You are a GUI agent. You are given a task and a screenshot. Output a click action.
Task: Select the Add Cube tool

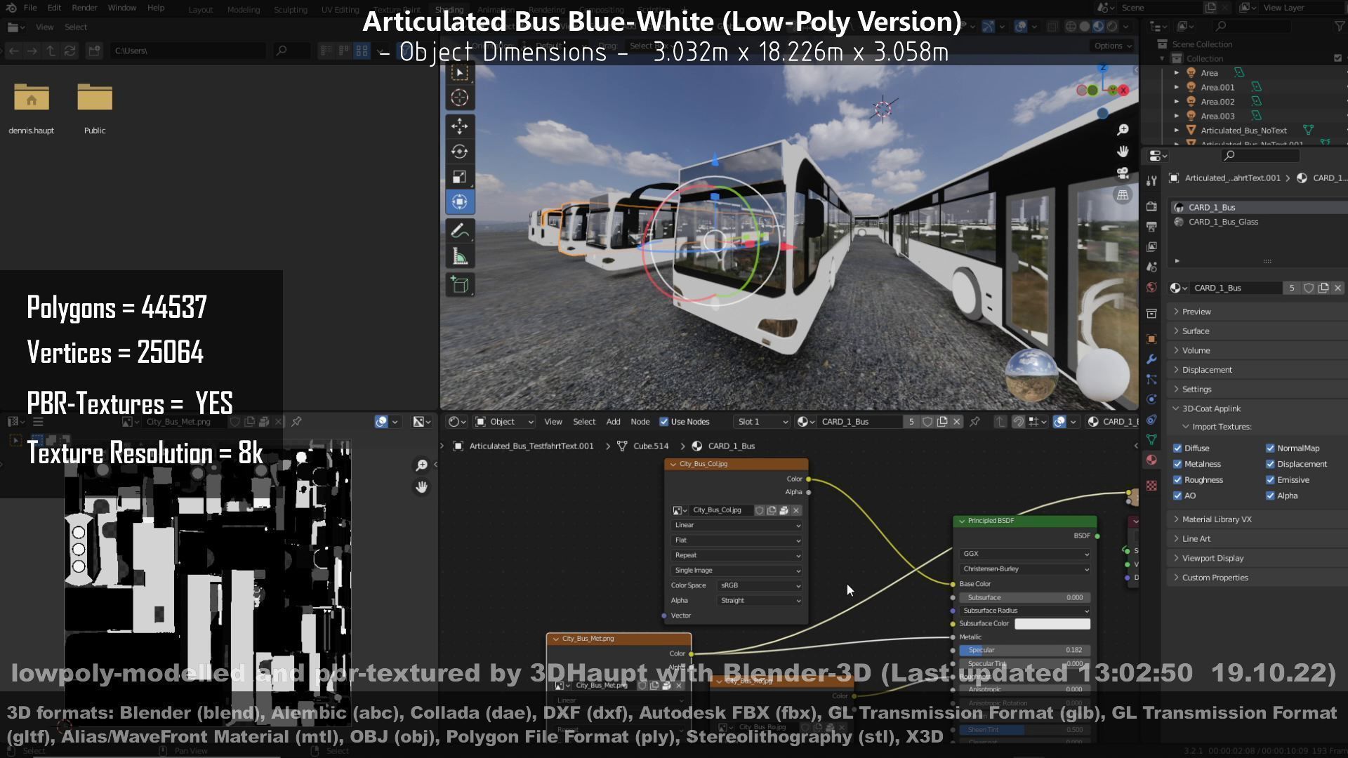click(x=460, y=285)
